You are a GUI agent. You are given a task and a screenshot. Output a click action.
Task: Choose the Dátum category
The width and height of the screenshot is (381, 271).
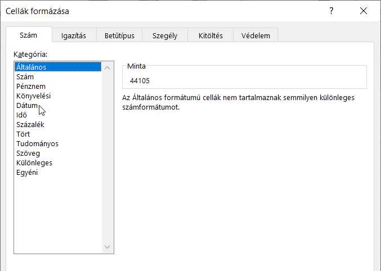pos(27,106)
